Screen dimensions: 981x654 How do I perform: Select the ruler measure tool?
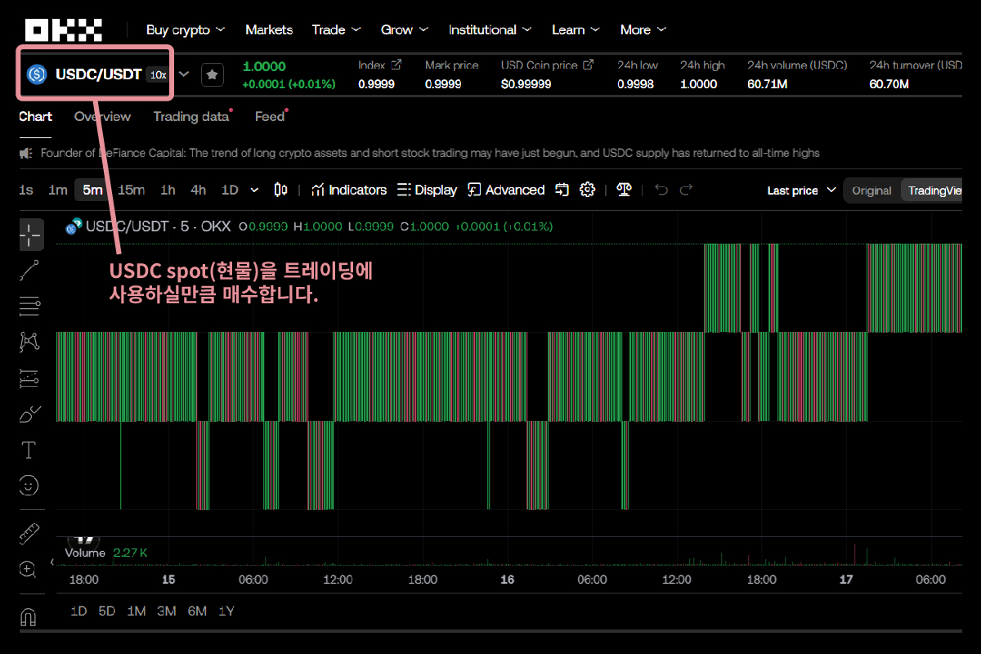(x=29, y=533)
